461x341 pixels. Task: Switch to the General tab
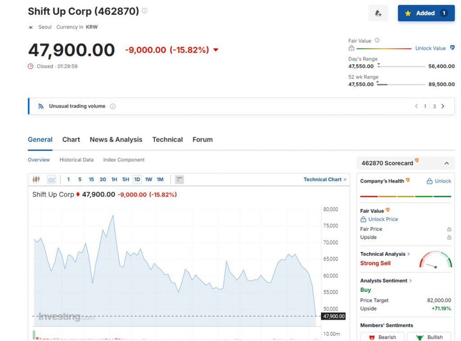tap(40, 140)
